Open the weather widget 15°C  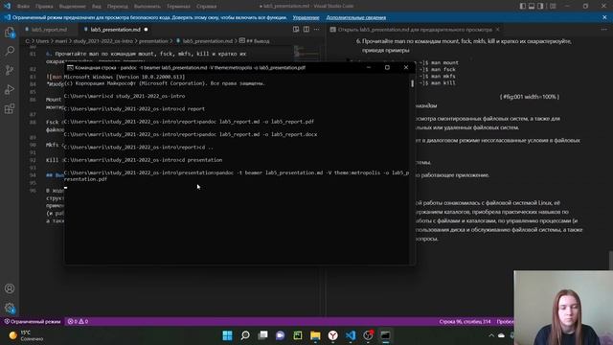click(x=26, y=335)
